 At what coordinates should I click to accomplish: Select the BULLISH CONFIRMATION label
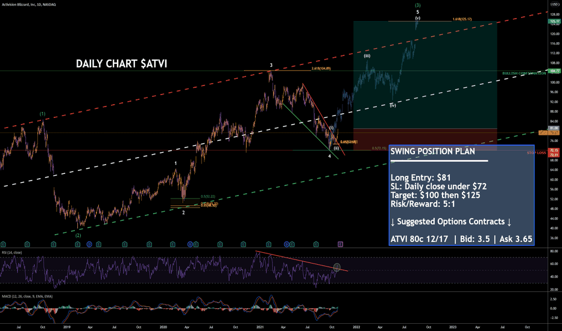(524, 73)
